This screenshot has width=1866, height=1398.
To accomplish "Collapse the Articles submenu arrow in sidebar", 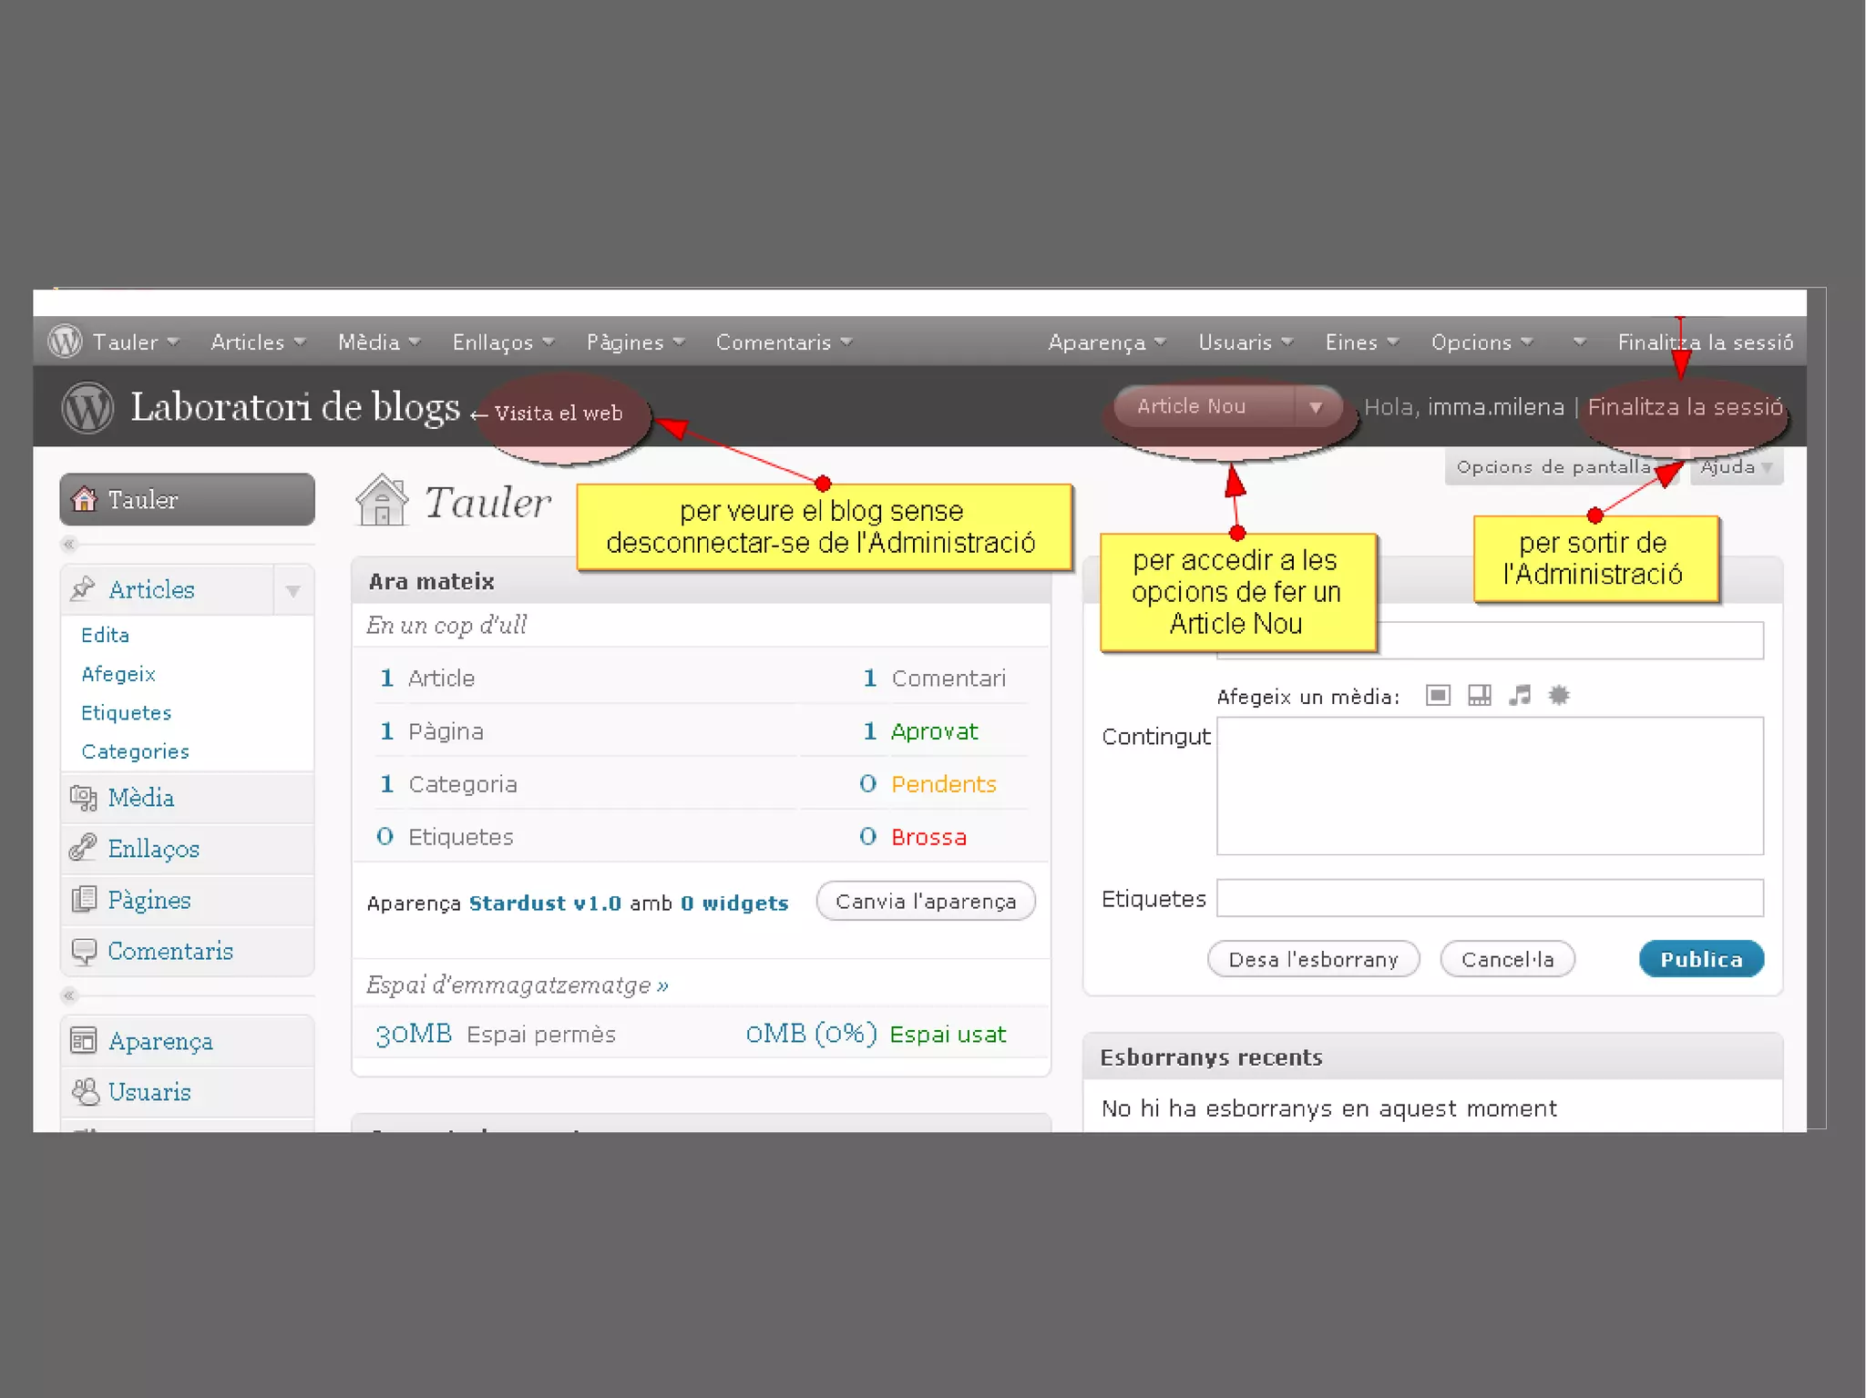I will [x=292, y=591].
